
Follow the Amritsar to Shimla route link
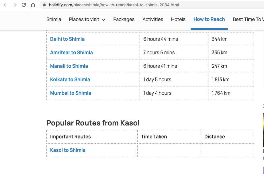pyautogui.click(x=71, y=53)
